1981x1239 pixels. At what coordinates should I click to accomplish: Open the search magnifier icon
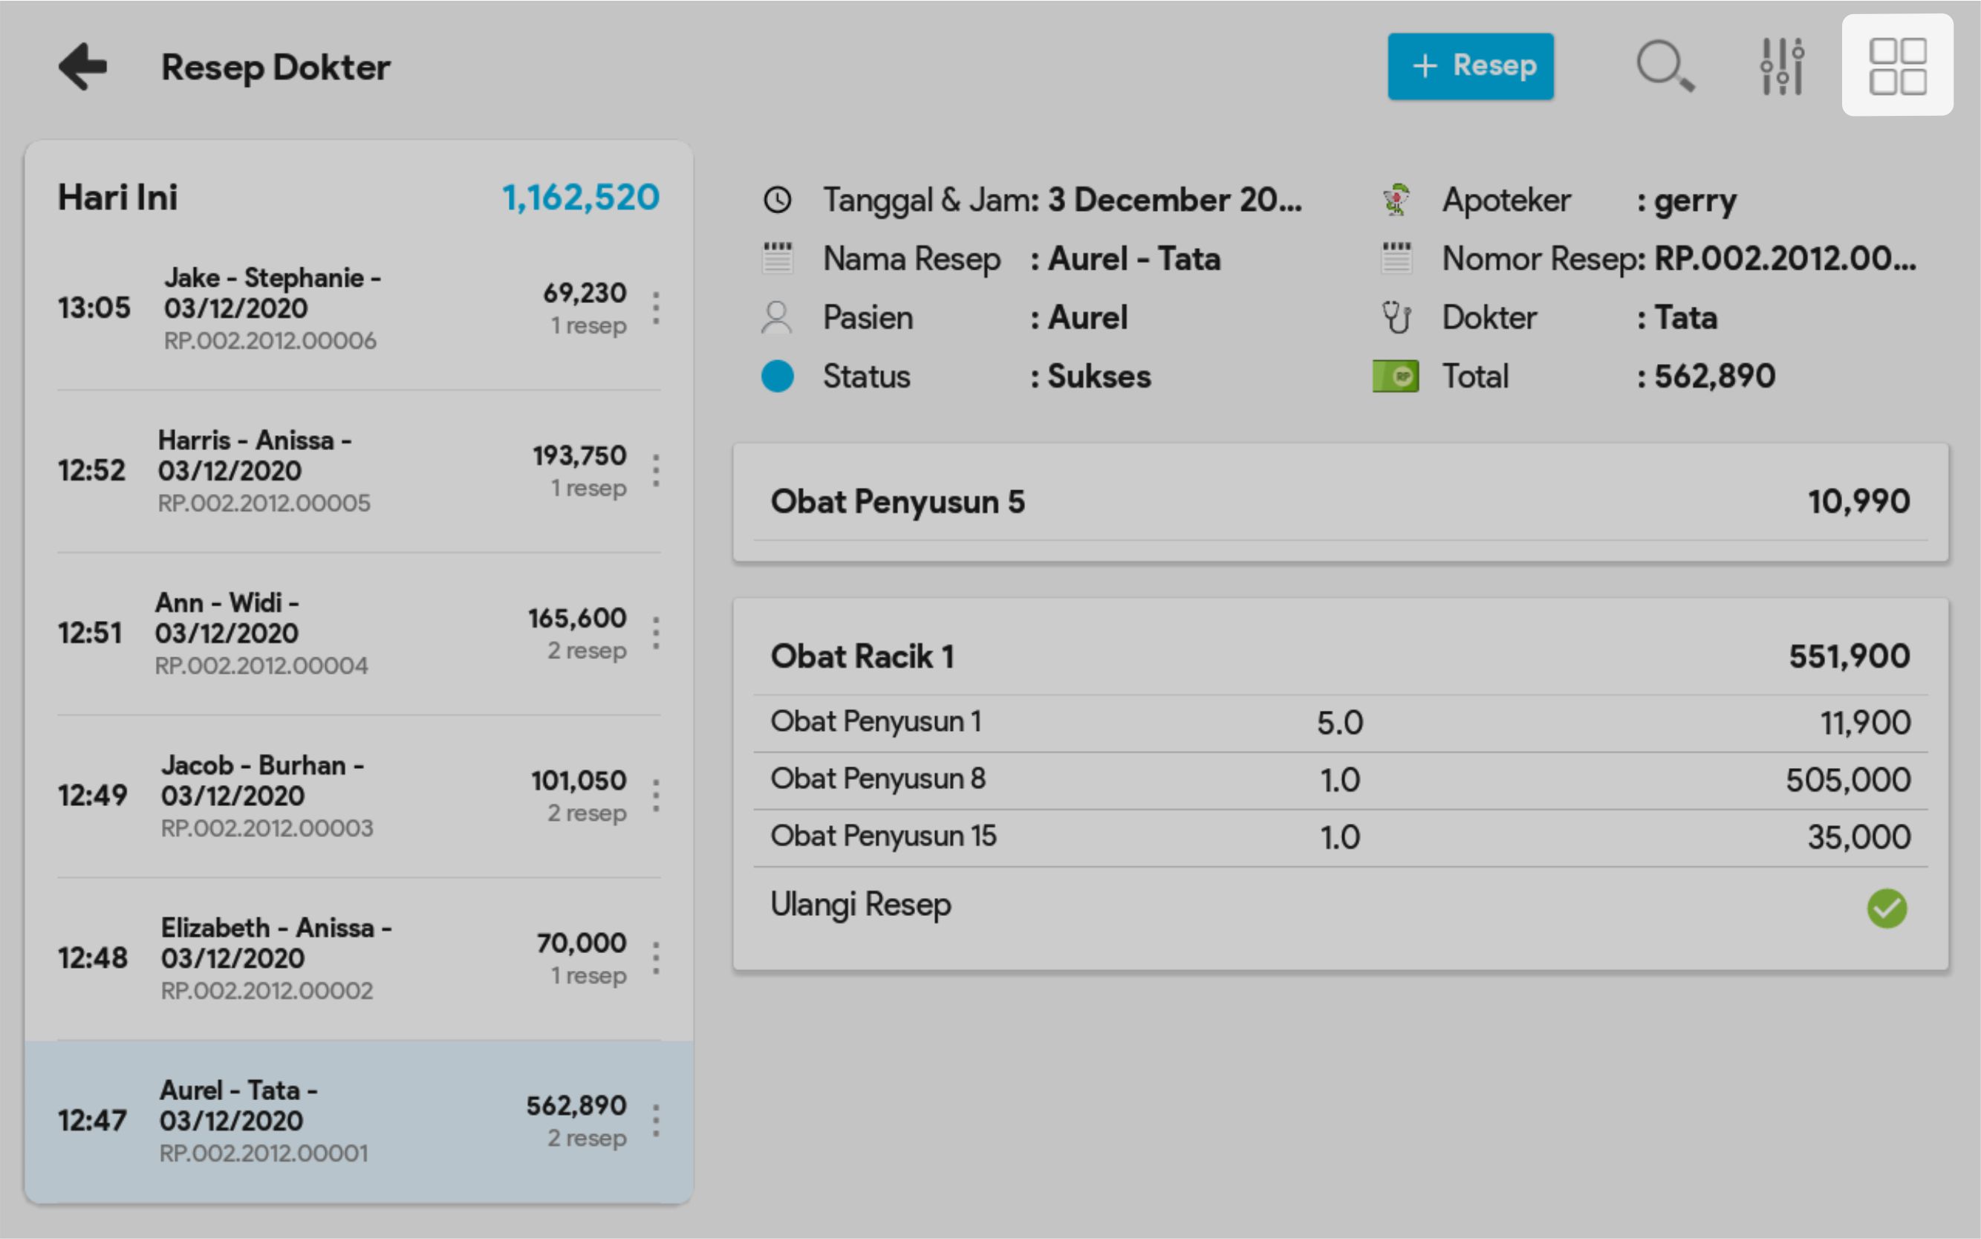click(x=1664, y=66)
